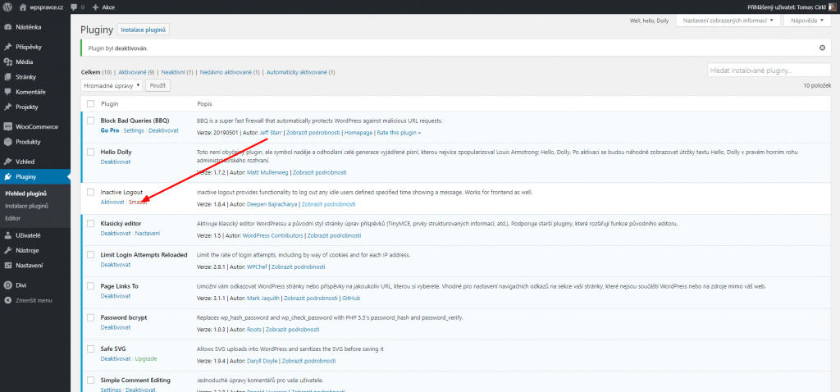Check the Limit Login Attempts Reloaded checkbox

click(x=90, y=255)
